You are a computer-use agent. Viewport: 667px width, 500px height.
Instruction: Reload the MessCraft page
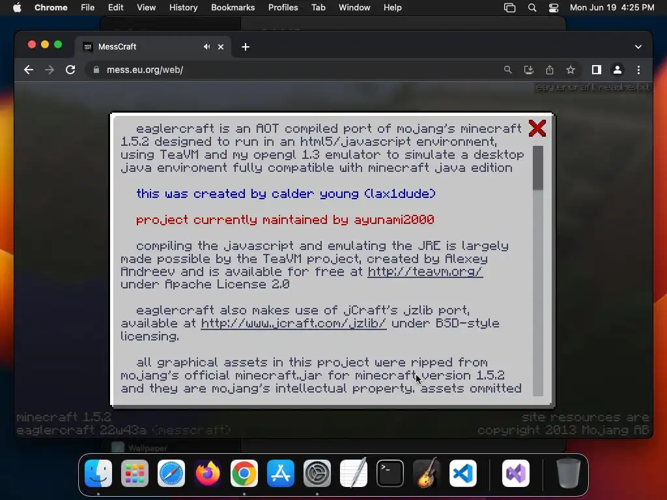(x=70, y=70)
